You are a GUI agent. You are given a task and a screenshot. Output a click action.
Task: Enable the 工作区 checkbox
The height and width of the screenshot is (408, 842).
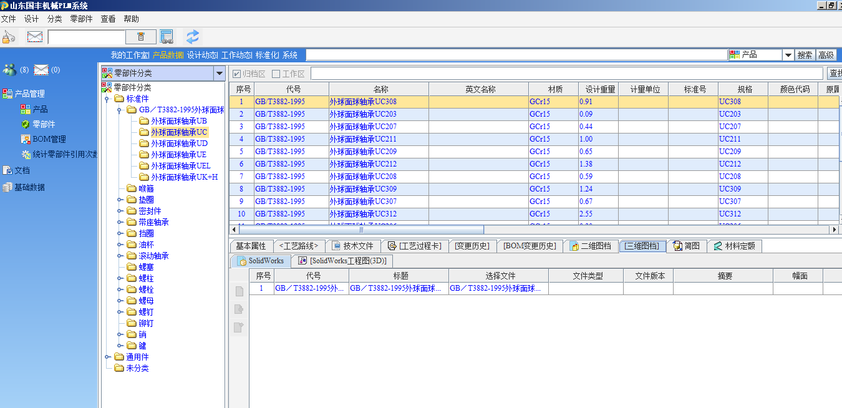coord(276,74)
